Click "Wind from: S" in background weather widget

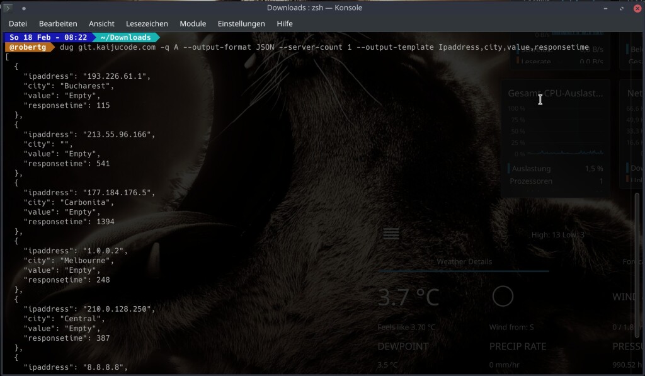511,328
